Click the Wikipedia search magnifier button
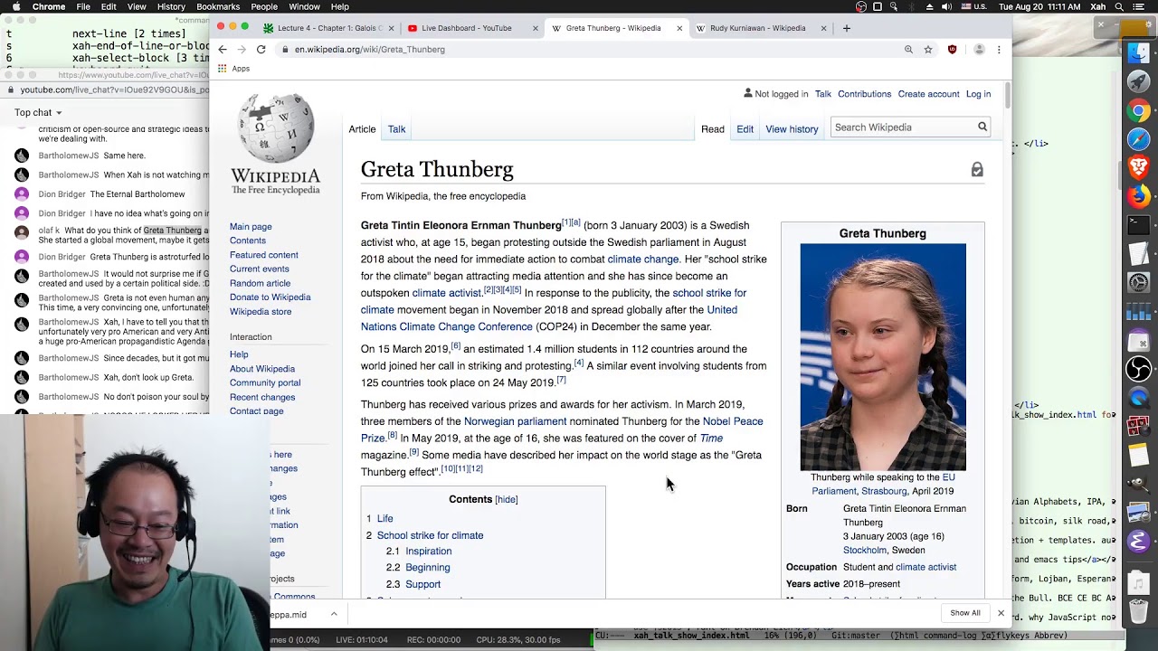This screenshot has width=1158, height=651. 982,127
